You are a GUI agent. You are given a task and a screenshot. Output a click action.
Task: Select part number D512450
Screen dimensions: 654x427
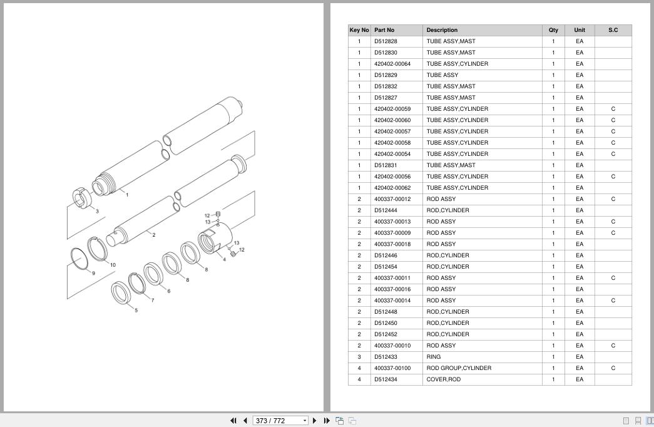click(386, 323)
